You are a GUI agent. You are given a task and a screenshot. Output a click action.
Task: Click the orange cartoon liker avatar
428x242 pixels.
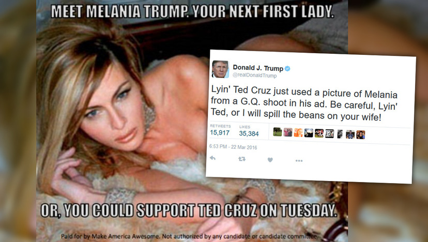298,132
